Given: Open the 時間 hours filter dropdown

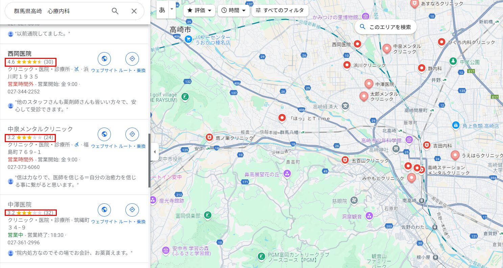Looking at the screenshot, I should pyautogui.click(x=234, y=10).
